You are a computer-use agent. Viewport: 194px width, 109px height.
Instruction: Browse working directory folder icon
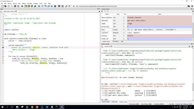click(189, 6)
